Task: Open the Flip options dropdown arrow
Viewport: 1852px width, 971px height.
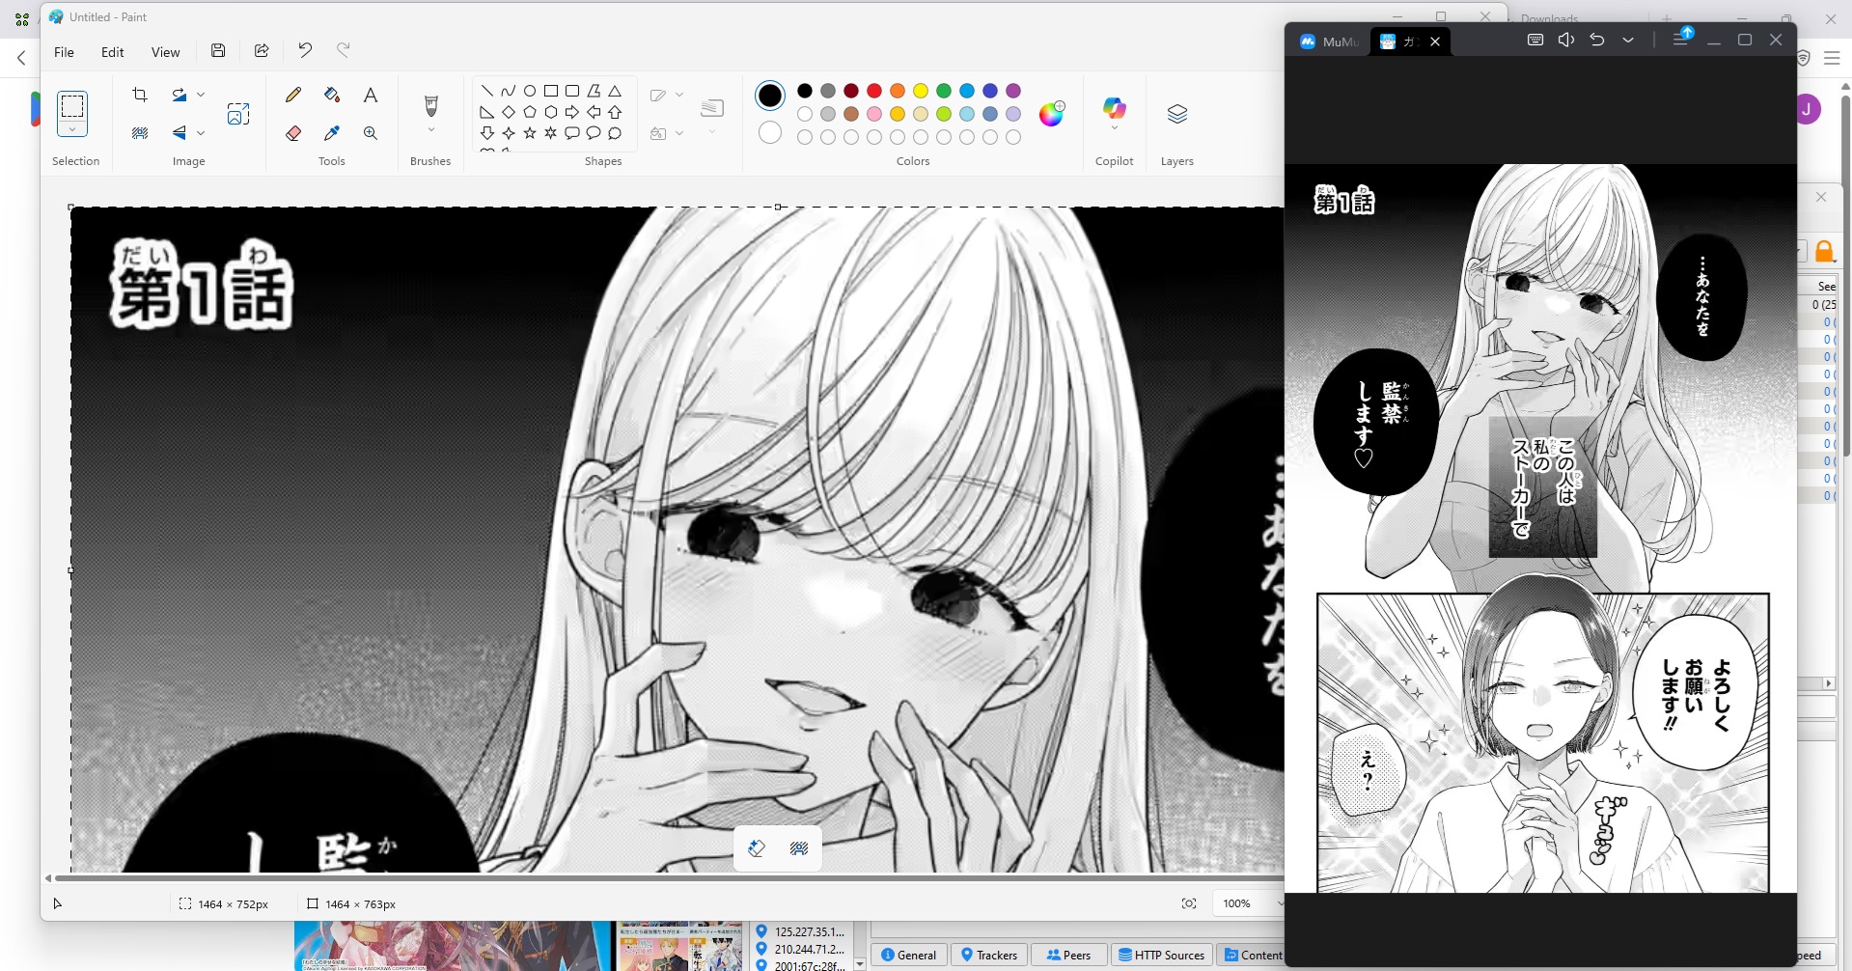Action: (x=201, y=133)
